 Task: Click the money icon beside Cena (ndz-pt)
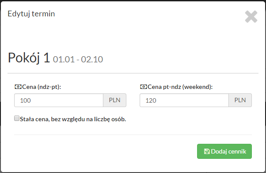[x=18, y=87]
